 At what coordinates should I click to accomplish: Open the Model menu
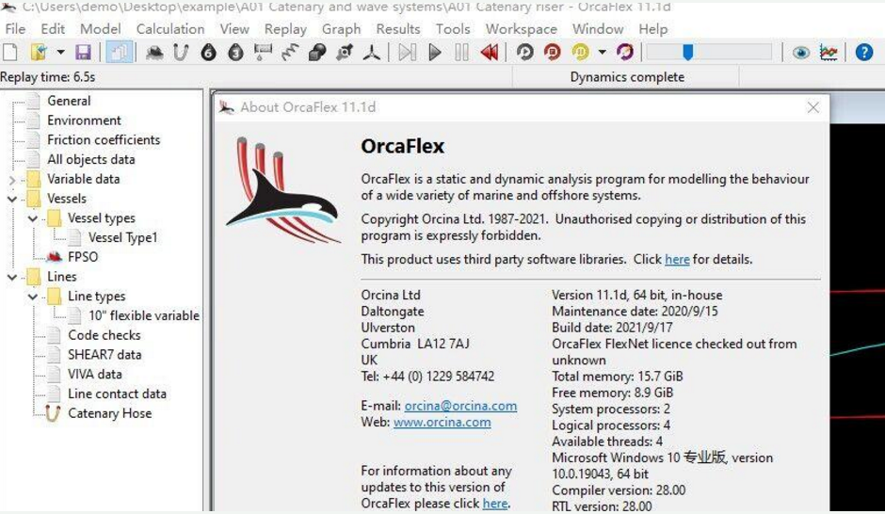click(101, 29)
